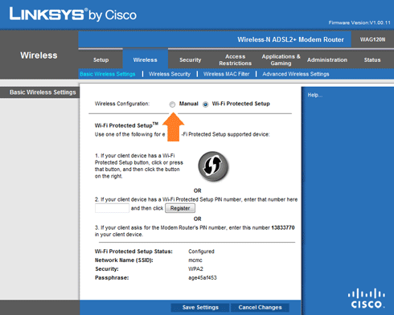This screenshot has width=394, height=315.
Task: Click the Cisco logo in the corner
Action: click(x=367, y=298)
